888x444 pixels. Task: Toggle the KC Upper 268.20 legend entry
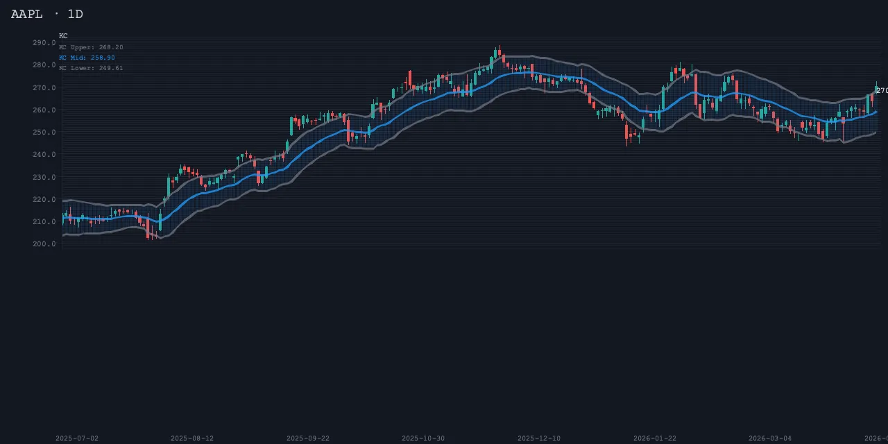pos(91,47)
